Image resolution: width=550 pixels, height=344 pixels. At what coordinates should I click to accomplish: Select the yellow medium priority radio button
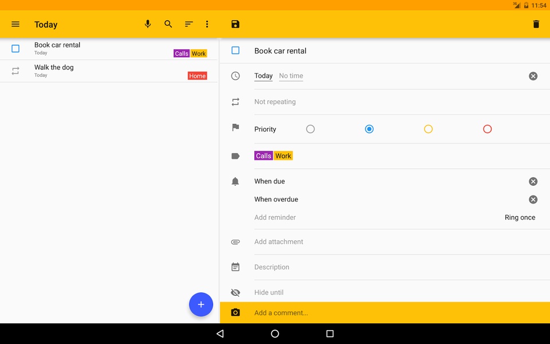point(429,129)
